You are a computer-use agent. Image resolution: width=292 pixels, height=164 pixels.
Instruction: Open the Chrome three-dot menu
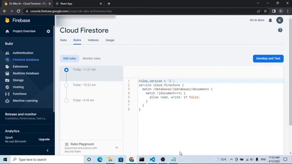point(288,11)
